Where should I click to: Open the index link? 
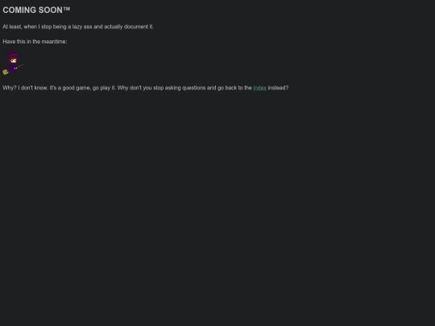[x=259, y=88]
